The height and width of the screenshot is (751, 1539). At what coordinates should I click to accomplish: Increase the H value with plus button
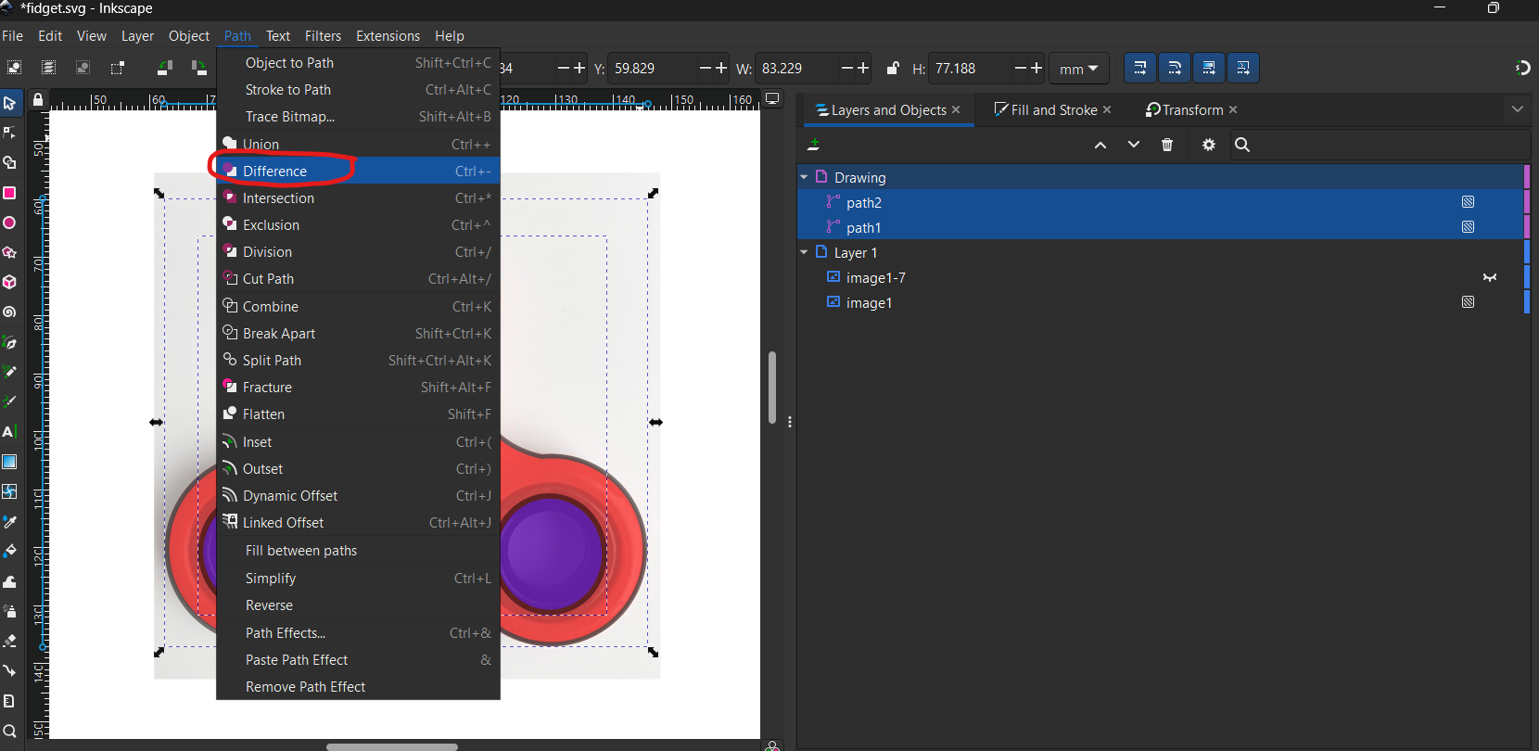(1037, 68)
